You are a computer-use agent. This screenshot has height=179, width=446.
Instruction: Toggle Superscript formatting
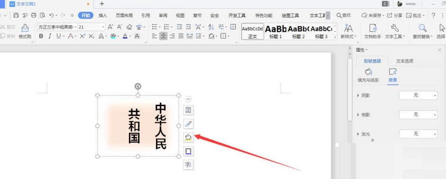coord(82,36)
